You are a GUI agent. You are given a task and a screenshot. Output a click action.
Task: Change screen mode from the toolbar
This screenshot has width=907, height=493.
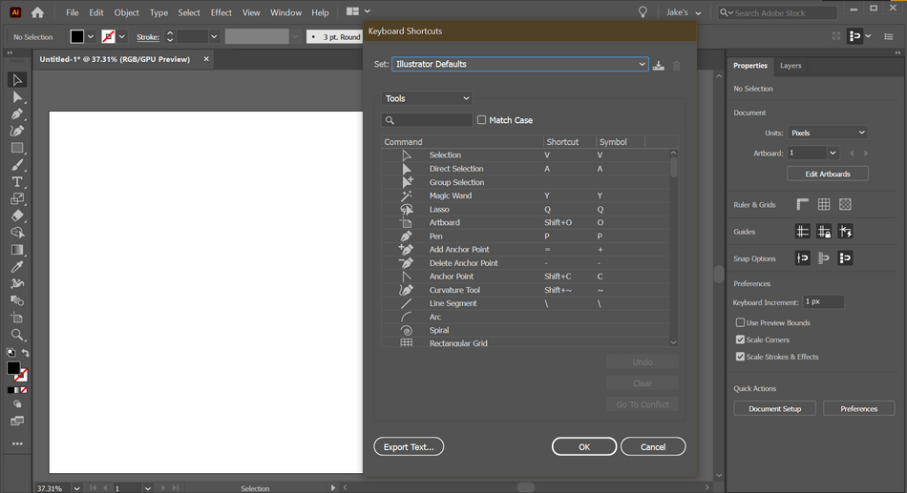pyautogui.click(x=17, y=421)
